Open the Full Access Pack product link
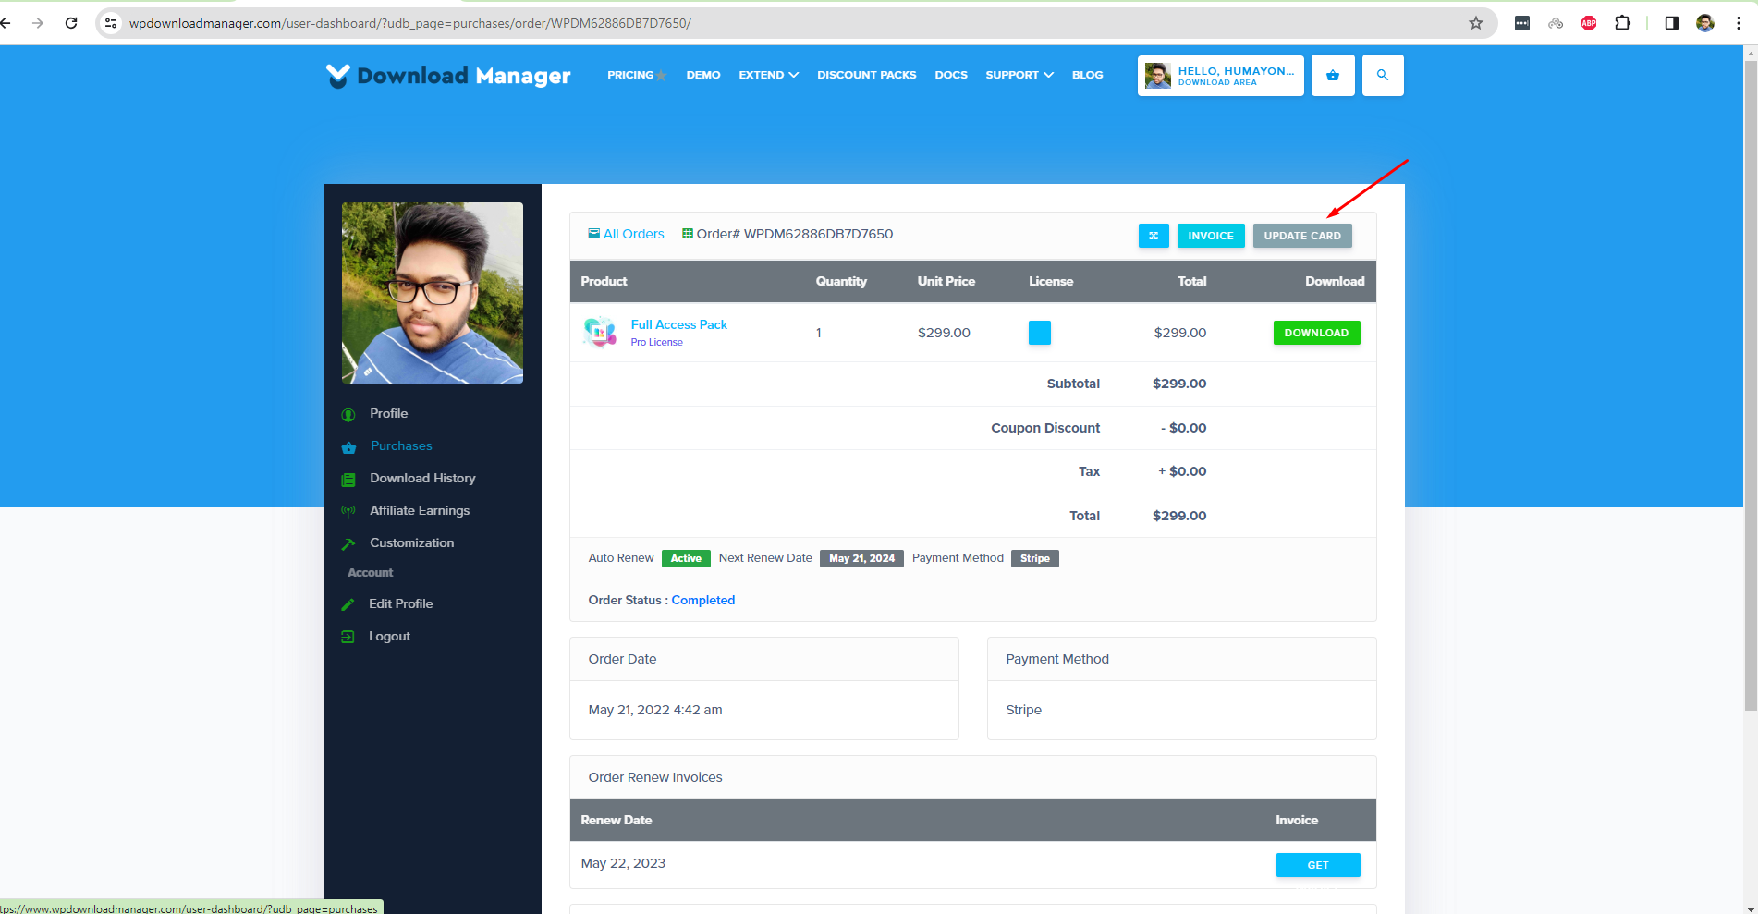 coord(679,324)
